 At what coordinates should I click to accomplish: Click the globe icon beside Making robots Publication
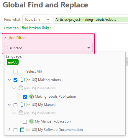[x=32, y=96]
